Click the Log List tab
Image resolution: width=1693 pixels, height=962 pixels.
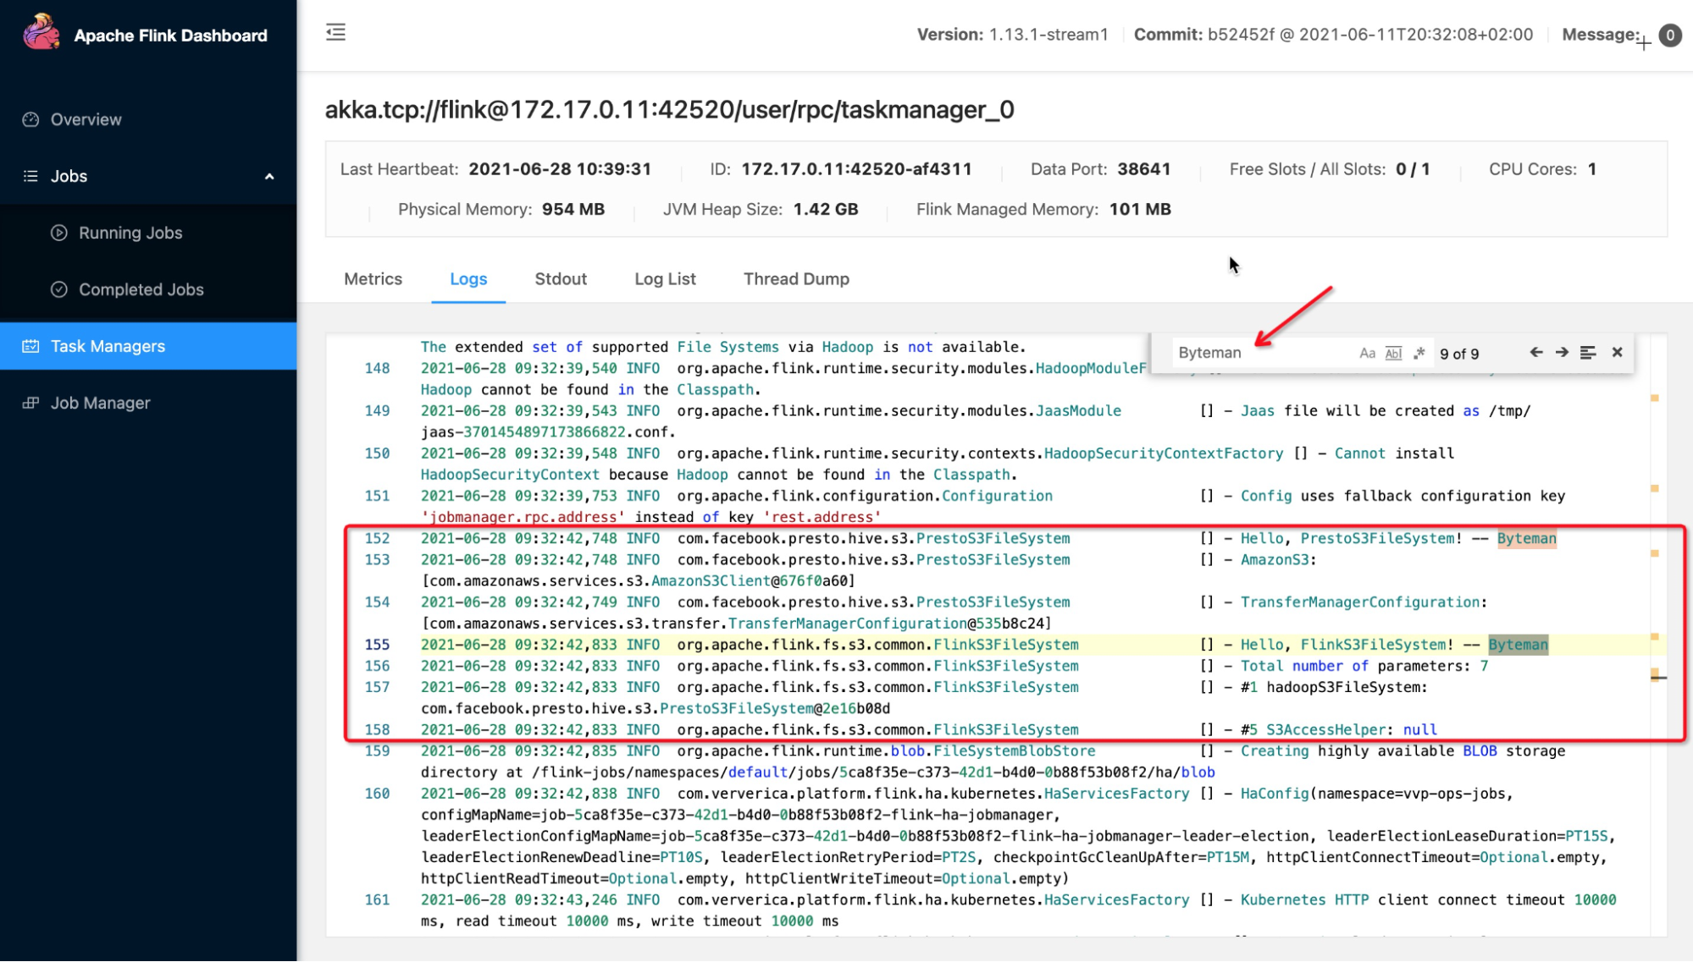[x=665, y=279]
